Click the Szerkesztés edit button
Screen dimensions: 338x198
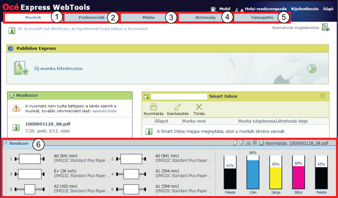178,110
